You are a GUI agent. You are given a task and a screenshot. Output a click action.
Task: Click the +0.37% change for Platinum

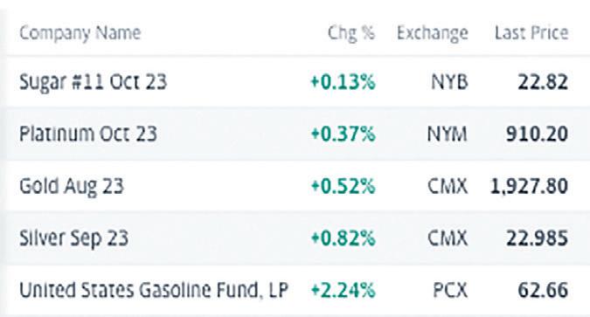point(344,134)
